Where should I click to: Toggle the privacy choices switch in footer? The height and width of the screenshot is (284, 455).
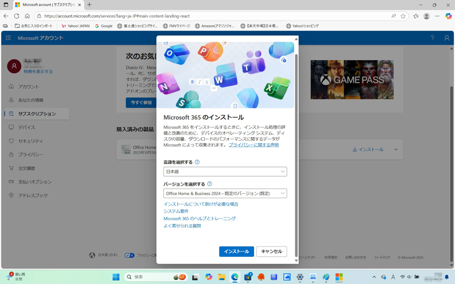tap(129, 256)
